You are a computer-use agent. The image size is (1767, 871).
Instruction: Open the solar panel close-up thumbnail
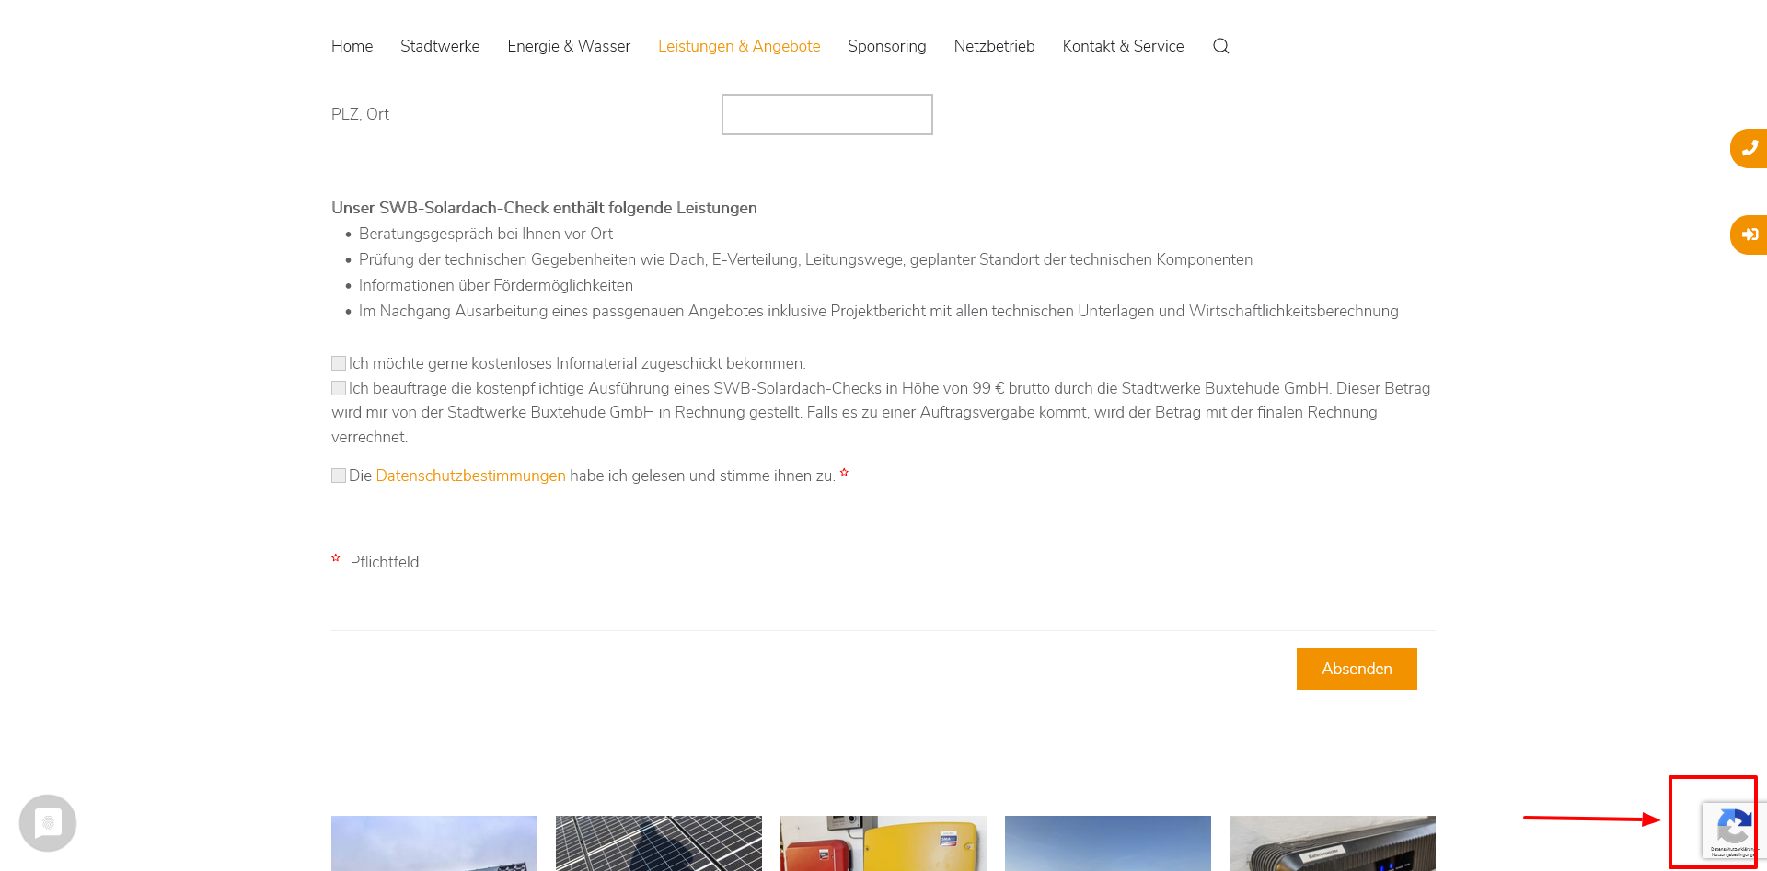[659, 843]
